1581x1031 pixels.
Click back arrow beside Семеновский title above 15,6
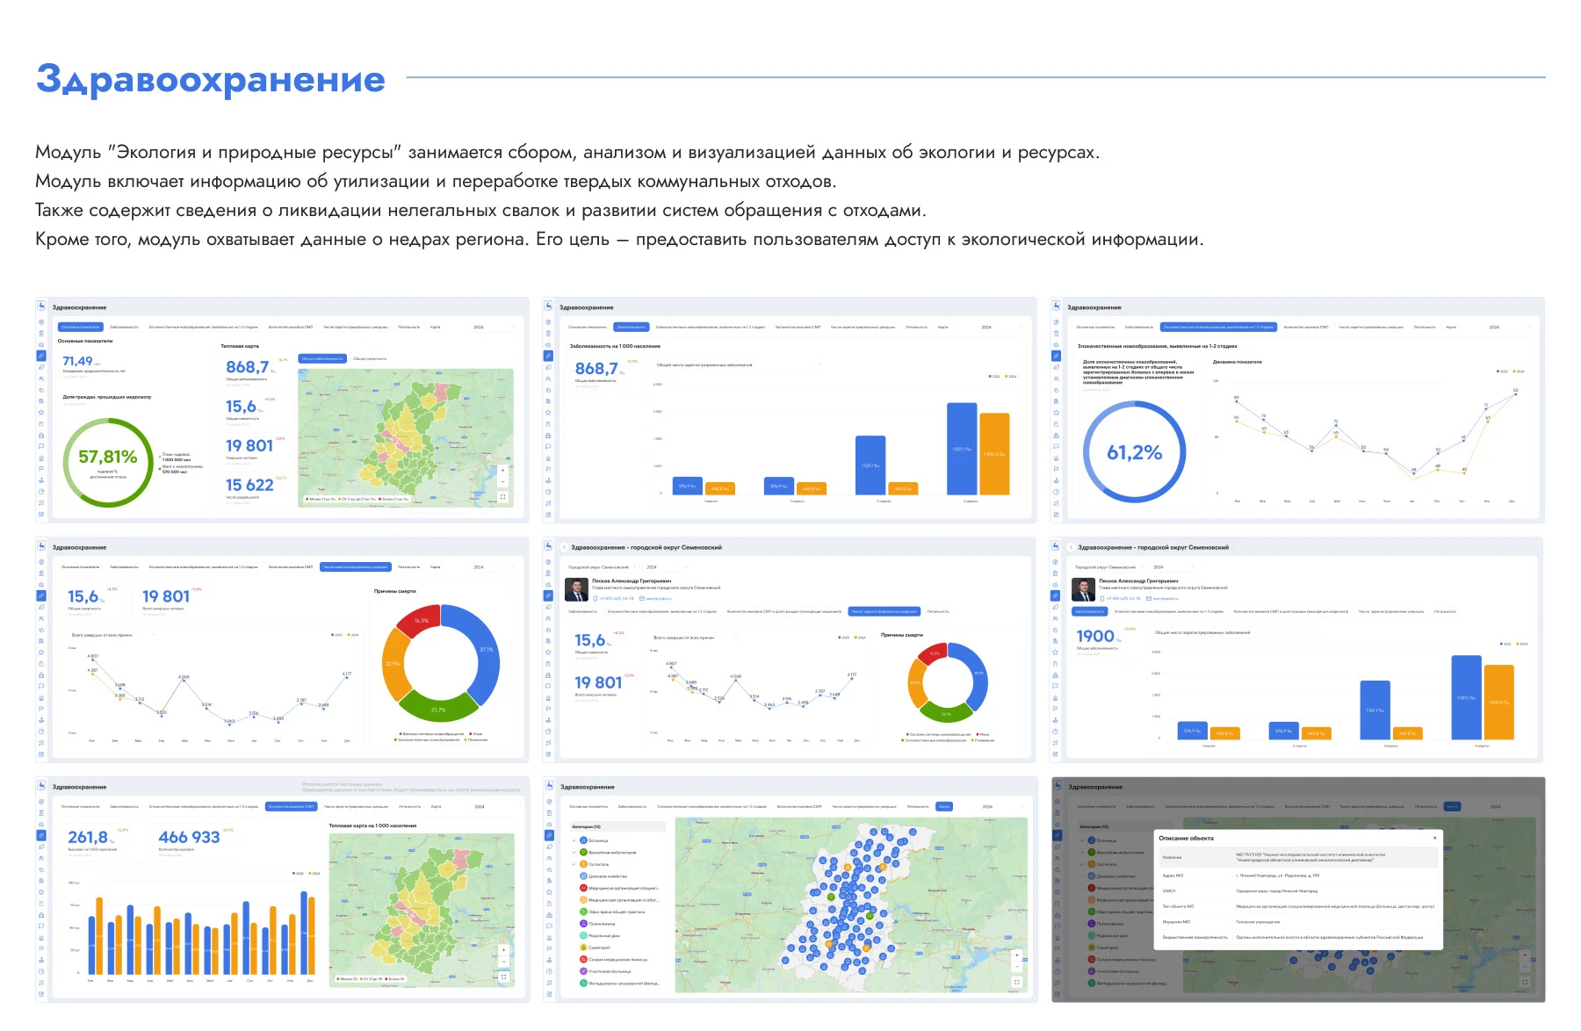pos(564,547)
